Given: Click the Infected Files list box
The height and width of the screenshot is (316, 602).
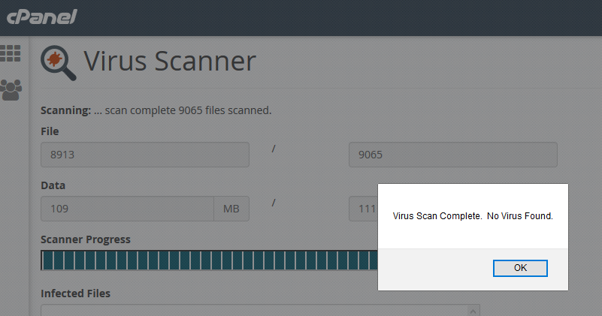Looking at the screenshot, I should tap(260, 310).
